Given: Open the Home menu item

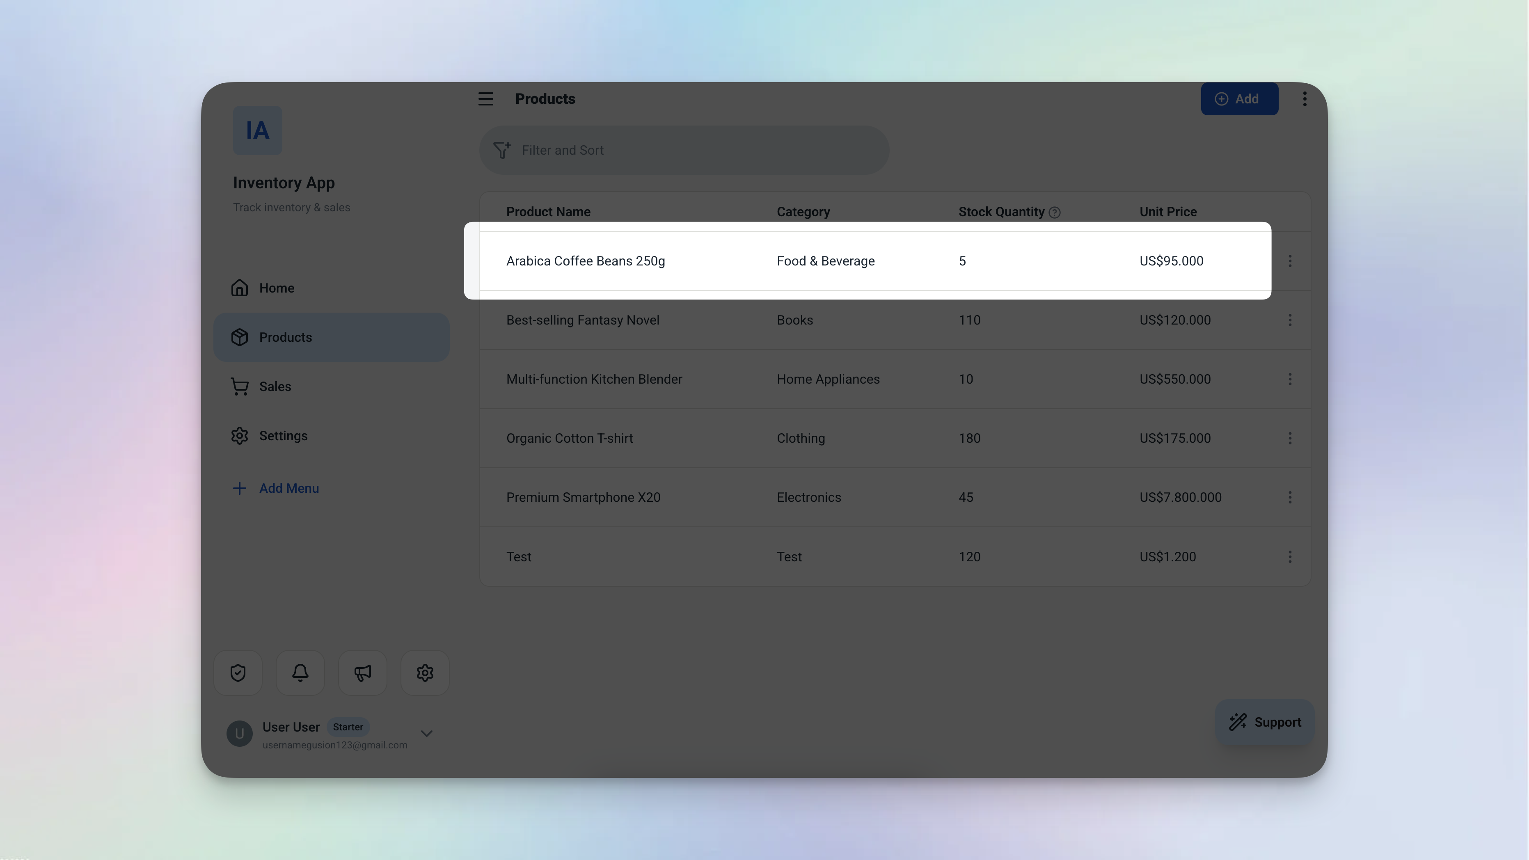Looking at the screenshot, I should (x=331, y=288).
